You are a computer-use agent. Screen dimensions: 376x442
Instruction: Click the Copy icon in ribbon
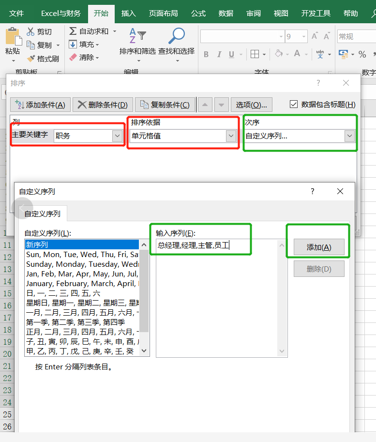pyautogui.click(x=30, y=45)
